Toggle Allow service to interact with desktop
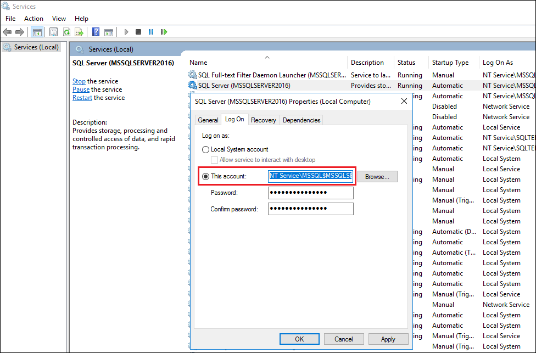The image size is (536, 353). coord(215,160)
